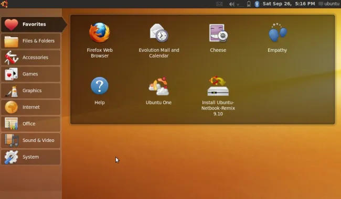Image resolution: width=341 pixels, height=199 pixels.
Task: Show Sound & Video applications
Action: coord(30,140)
